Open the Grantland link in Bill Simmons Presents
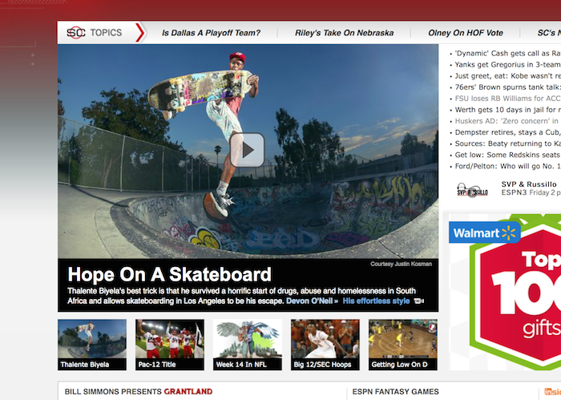The image size is (561, 400). (188, 391)
